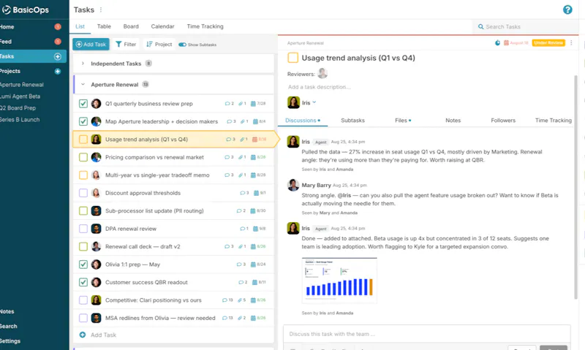This screenshot has width=585, height=350.
Task: Uncheck Olivia 1:1 prep — May
Action: 83,265
